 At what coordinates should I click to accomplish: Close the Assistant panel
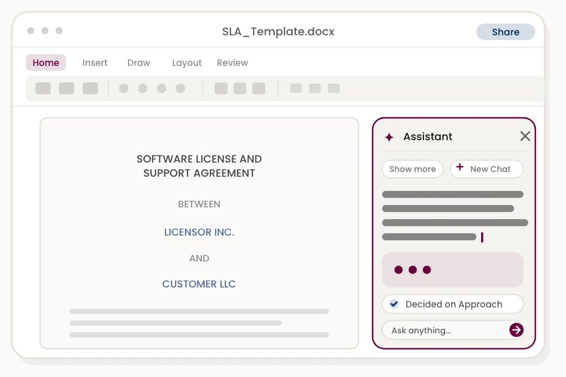point(525,136)
